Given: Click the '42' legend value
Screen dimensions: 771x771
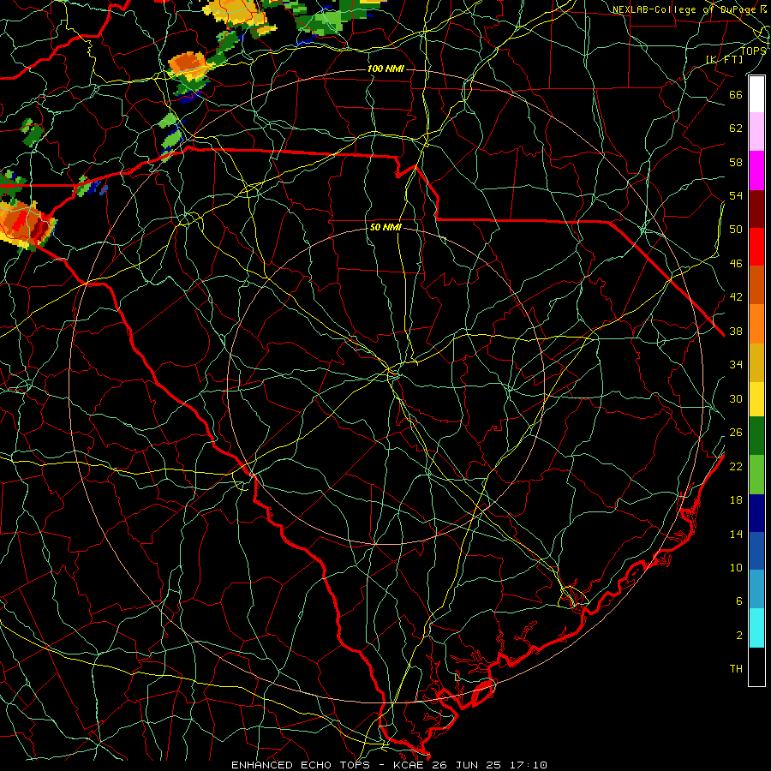Looking at the screenshot, I should point(736,297).
